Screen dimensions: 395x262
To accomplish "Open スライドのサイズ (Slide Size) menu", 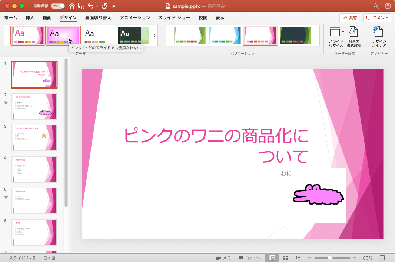I will pyautogui.click(x=336, y=37).
